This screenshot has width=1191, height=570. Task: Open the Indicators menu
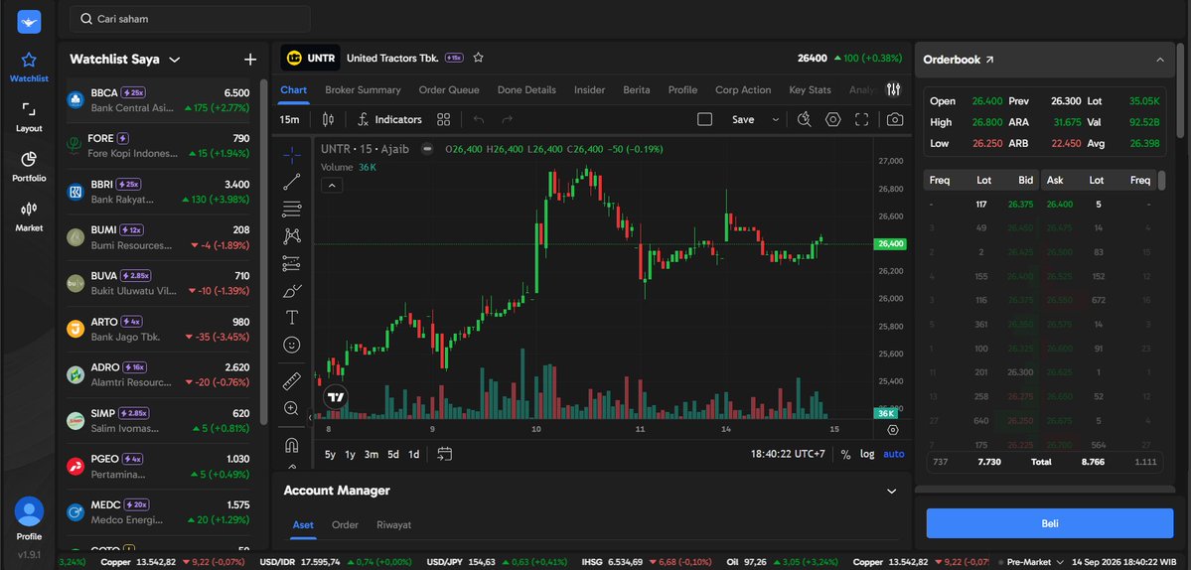point(389,119)
